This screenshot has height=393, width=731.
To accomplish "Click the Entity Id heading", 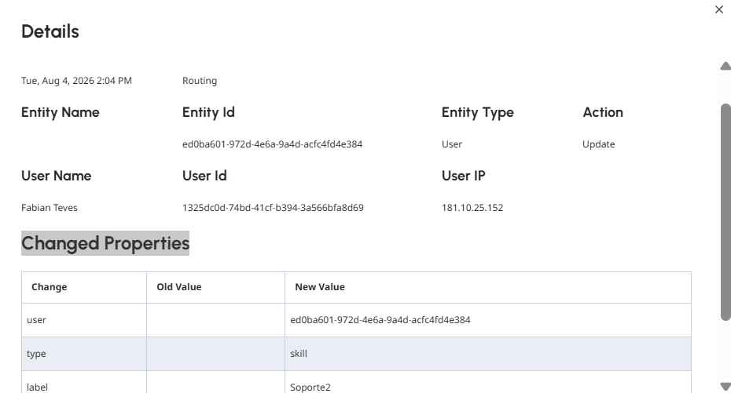I will (208, 112).
